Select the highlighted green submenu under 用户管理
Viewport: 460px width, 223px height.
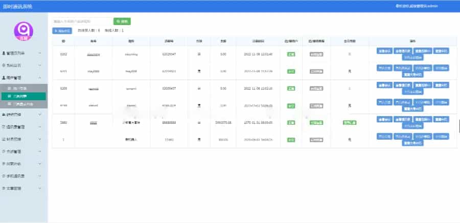[24, 96]
